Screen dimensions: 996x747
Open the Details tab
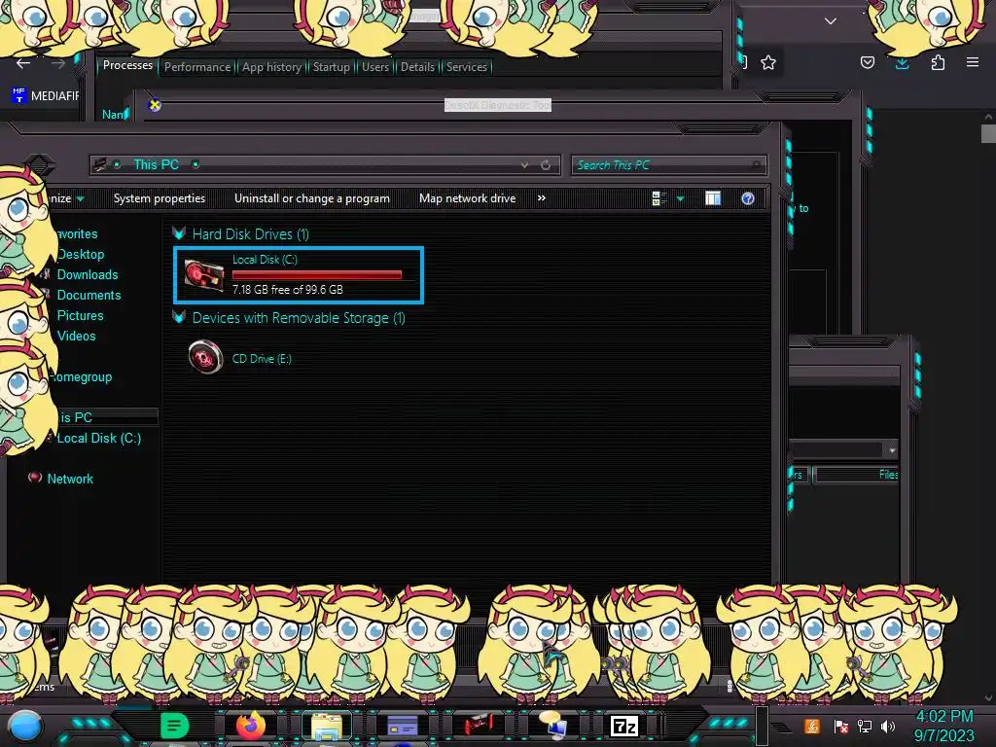tap(417, 67)
